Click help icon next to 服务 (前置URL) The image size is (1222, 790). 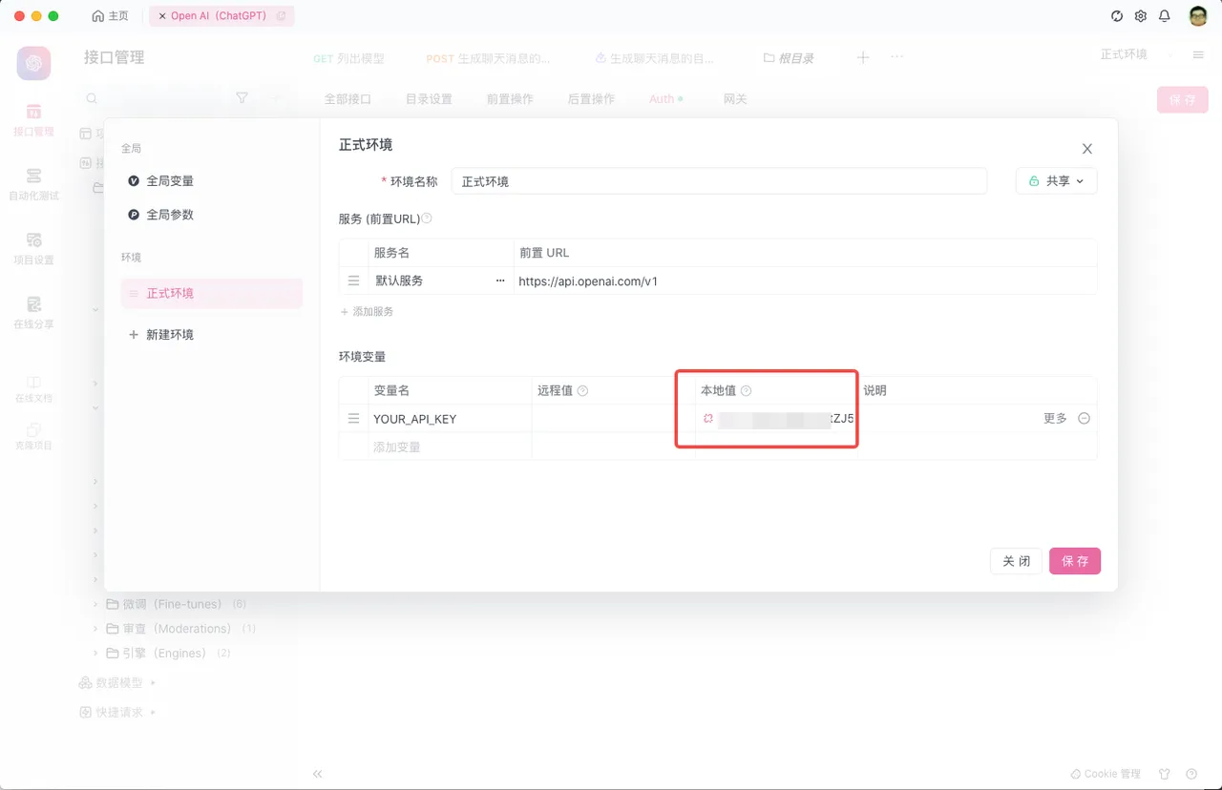pos(427,218)
